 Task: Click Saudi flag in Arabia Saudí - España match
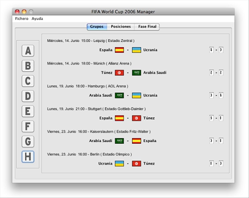(119, 141)
